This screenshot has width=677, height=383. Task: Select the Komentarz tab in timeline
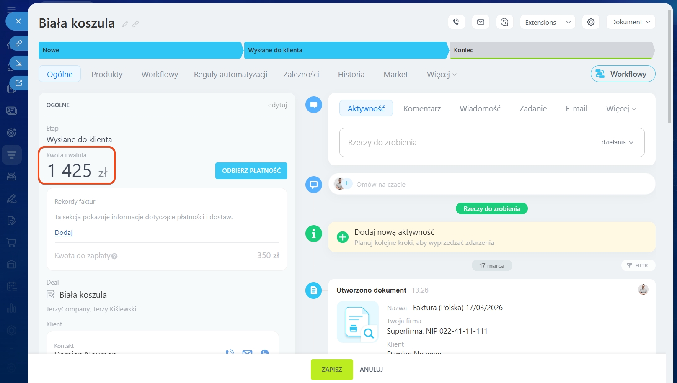coord(422,109)
